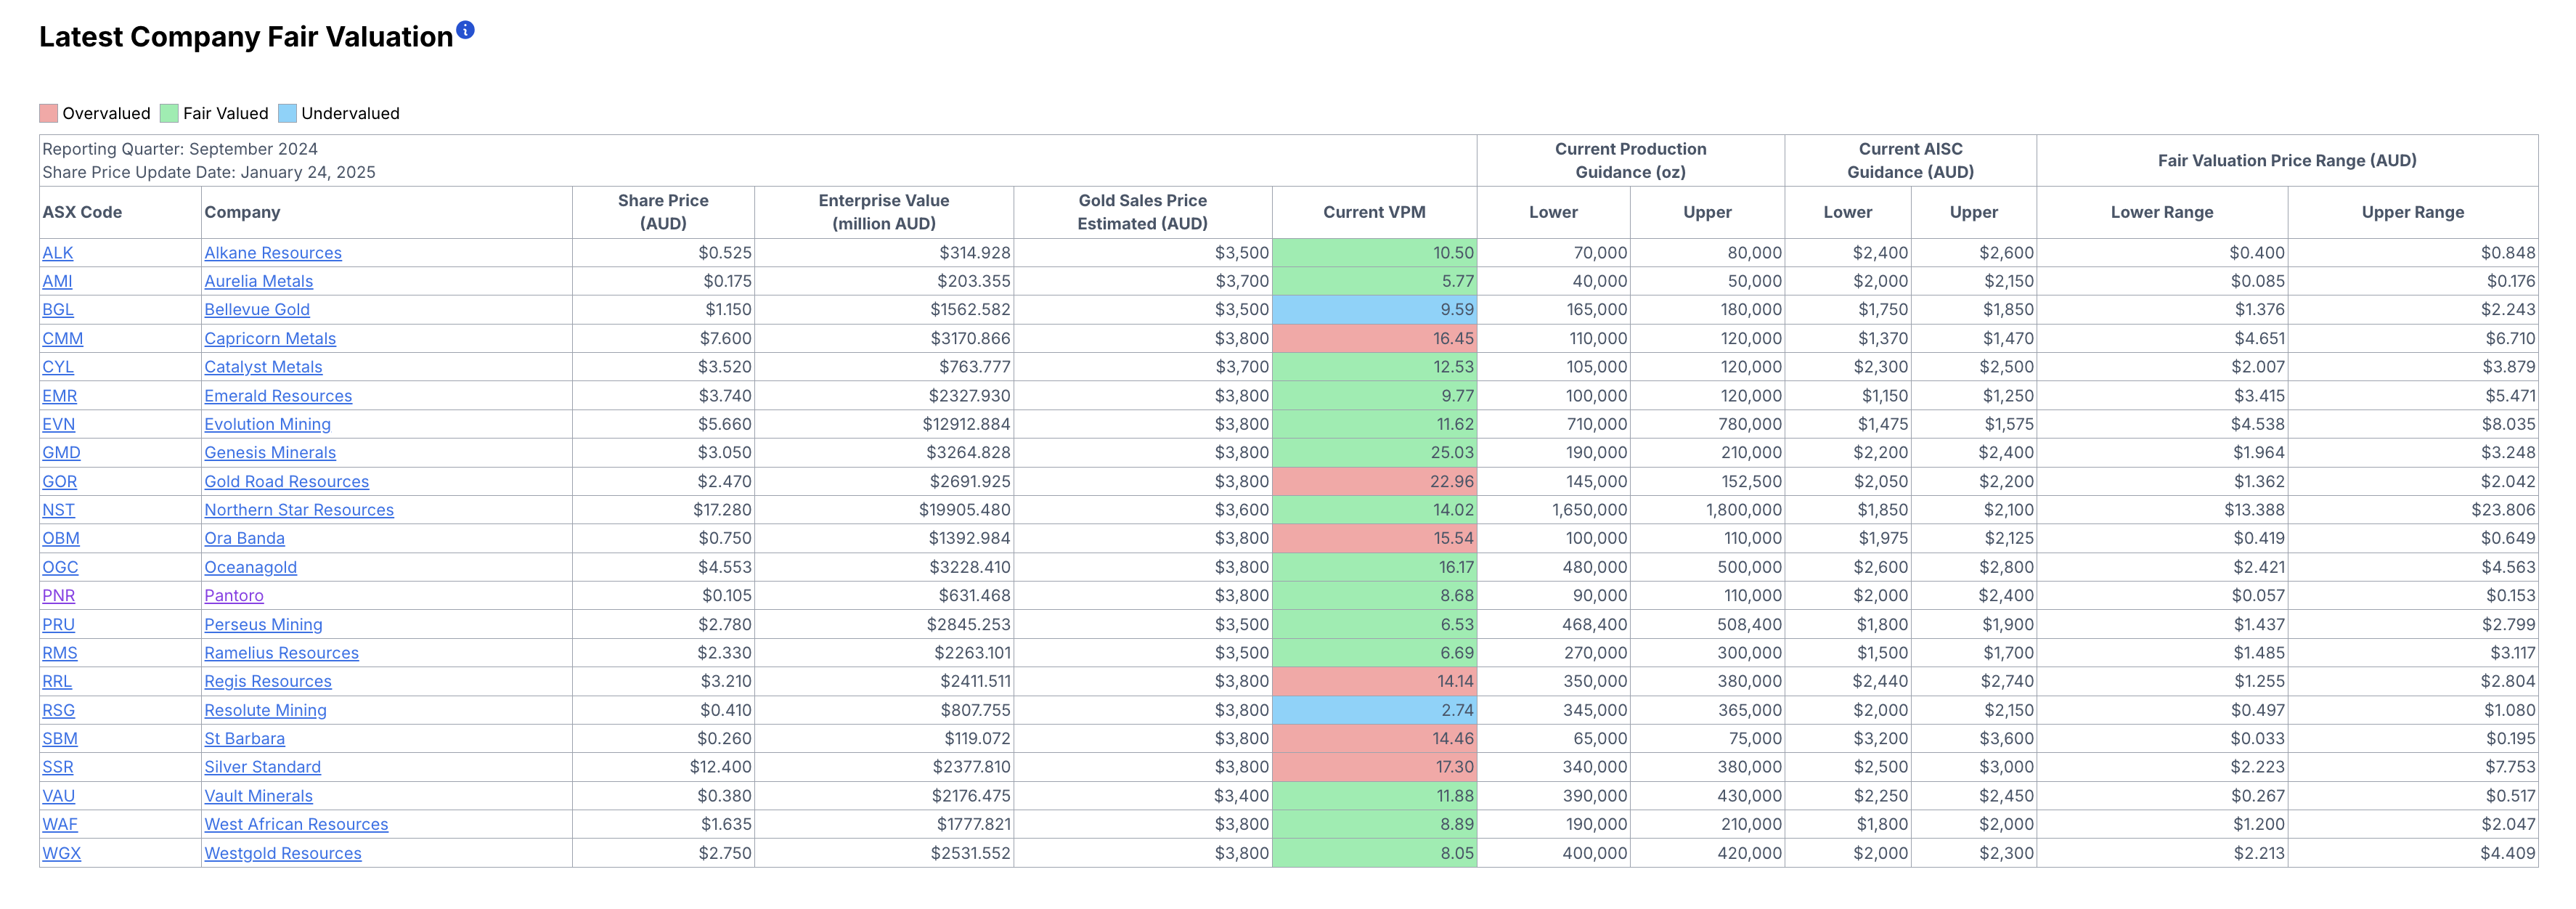Open the Ora Banda link
This screenshot has width=2576, height=909.
point(244,538)
